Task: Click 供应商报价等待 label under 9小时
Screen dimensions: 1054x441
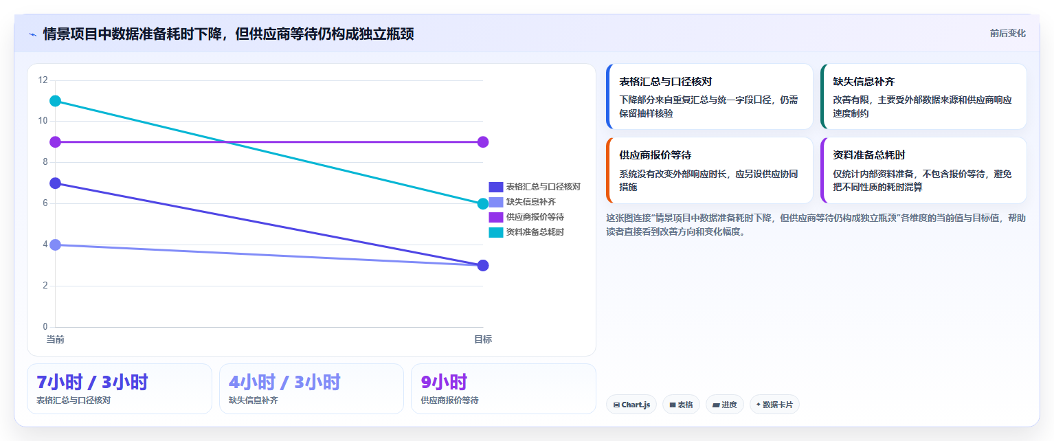Action: pyautogui.click(x=450, y=400)
